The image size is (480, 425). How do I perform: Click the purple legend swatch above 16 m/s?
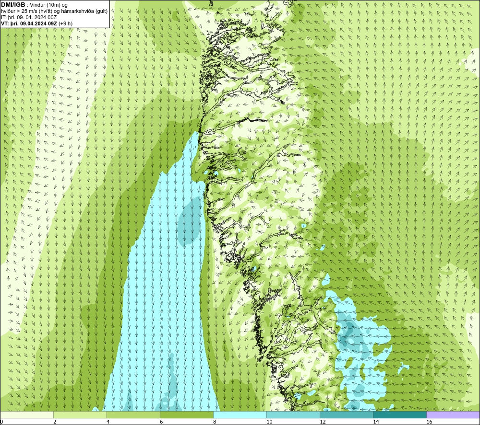[453, 414]
